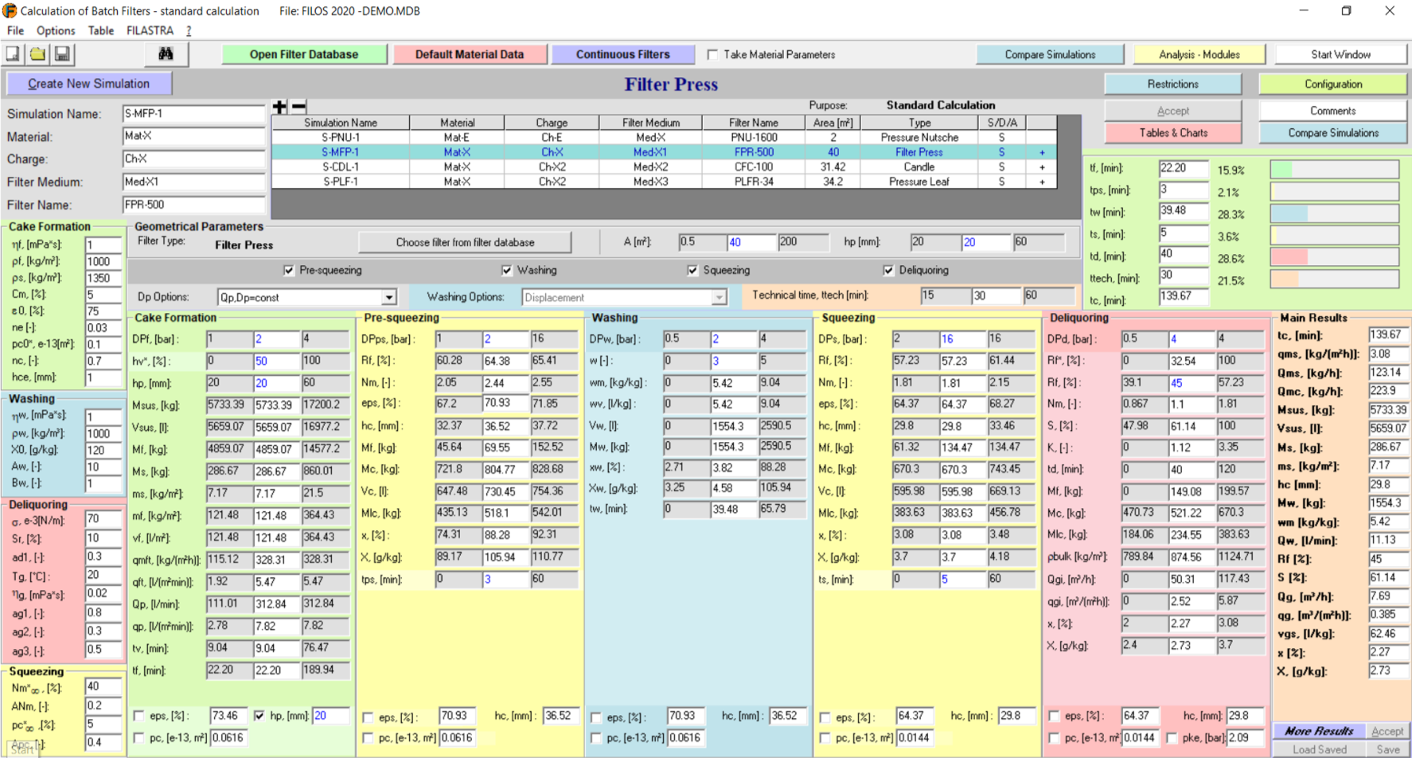Click Tables & Charts button

pos(1172,133)
